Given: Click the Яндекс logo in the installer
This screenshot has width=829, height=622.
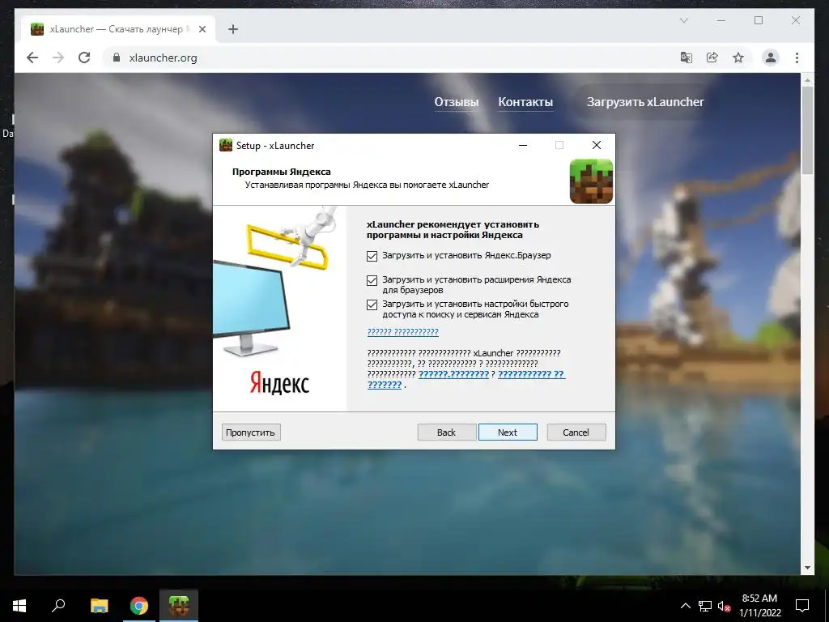Looking at the screenshot, I should point(279,383).
